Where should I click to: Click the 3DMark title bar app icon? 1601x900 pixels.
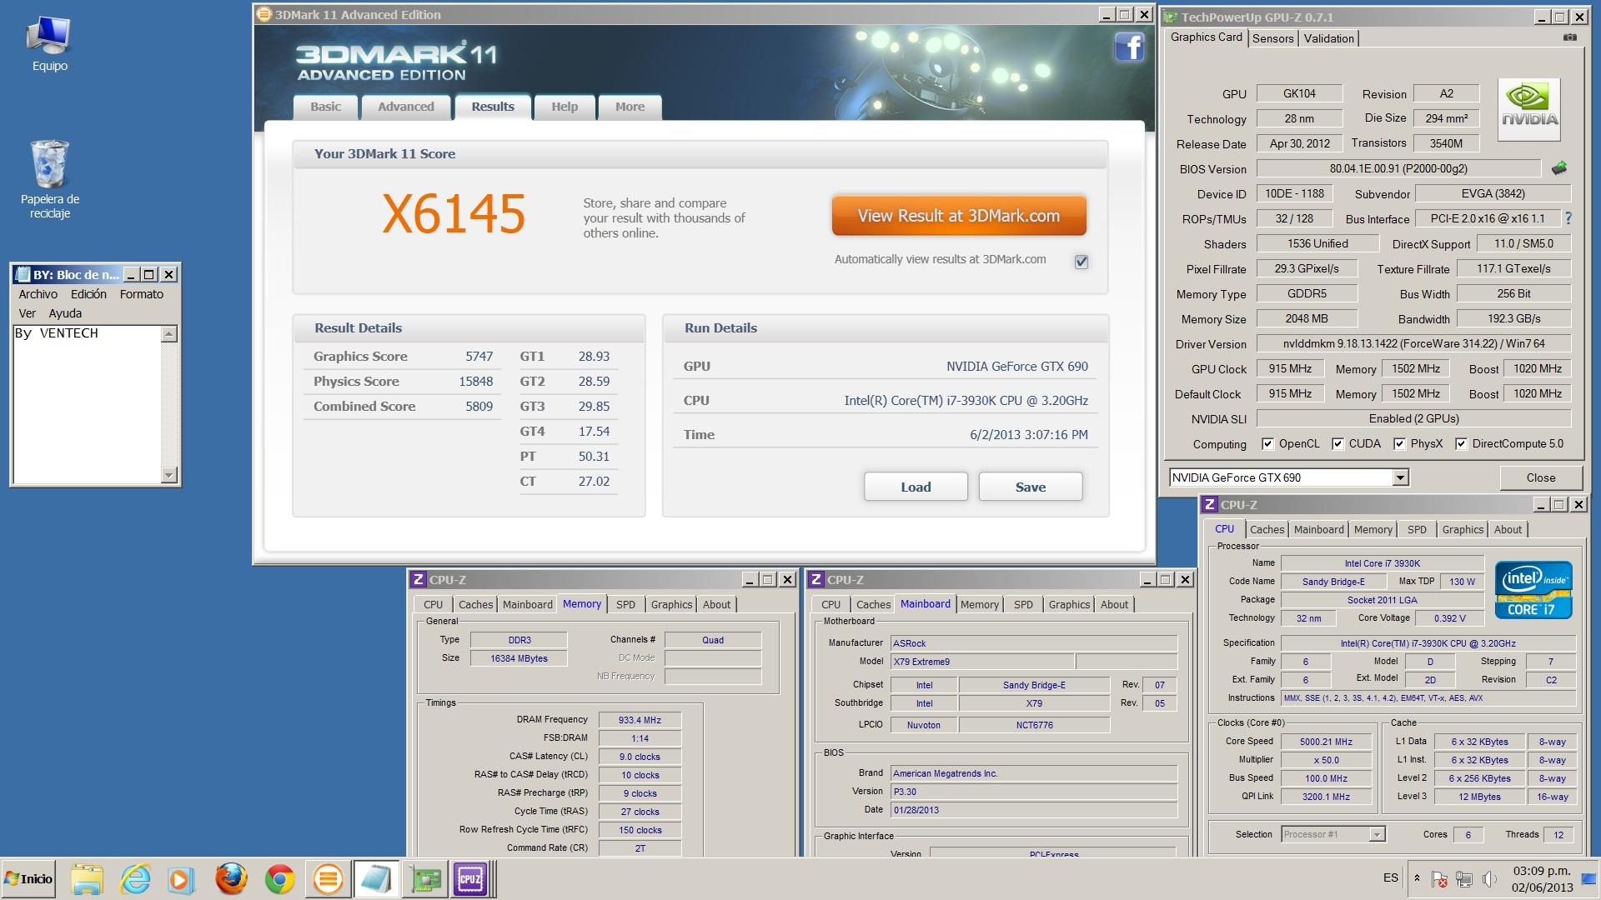[264, 14]
